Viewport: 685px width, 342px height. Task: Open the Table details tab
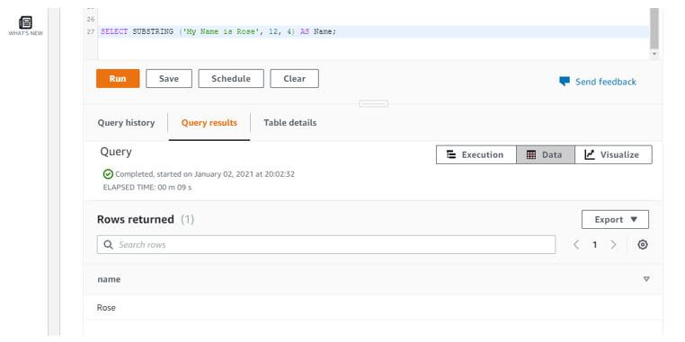click(x=290, y=123)
